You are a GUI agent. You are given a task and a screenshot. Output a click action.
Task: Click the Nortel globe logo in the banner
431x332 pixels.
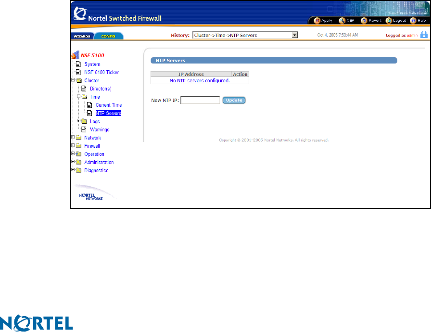(x=80, y=13)
